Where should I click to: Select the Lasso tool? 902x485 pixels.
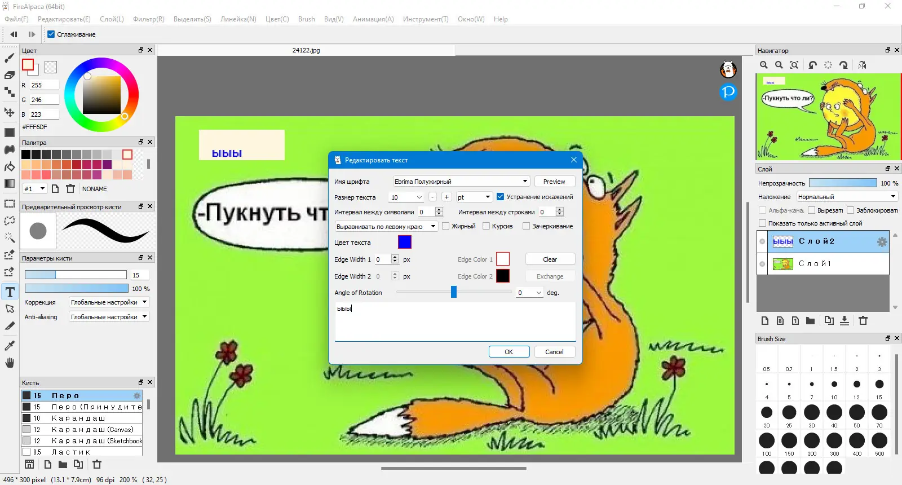pyautogui.click(x=10, y=221)
